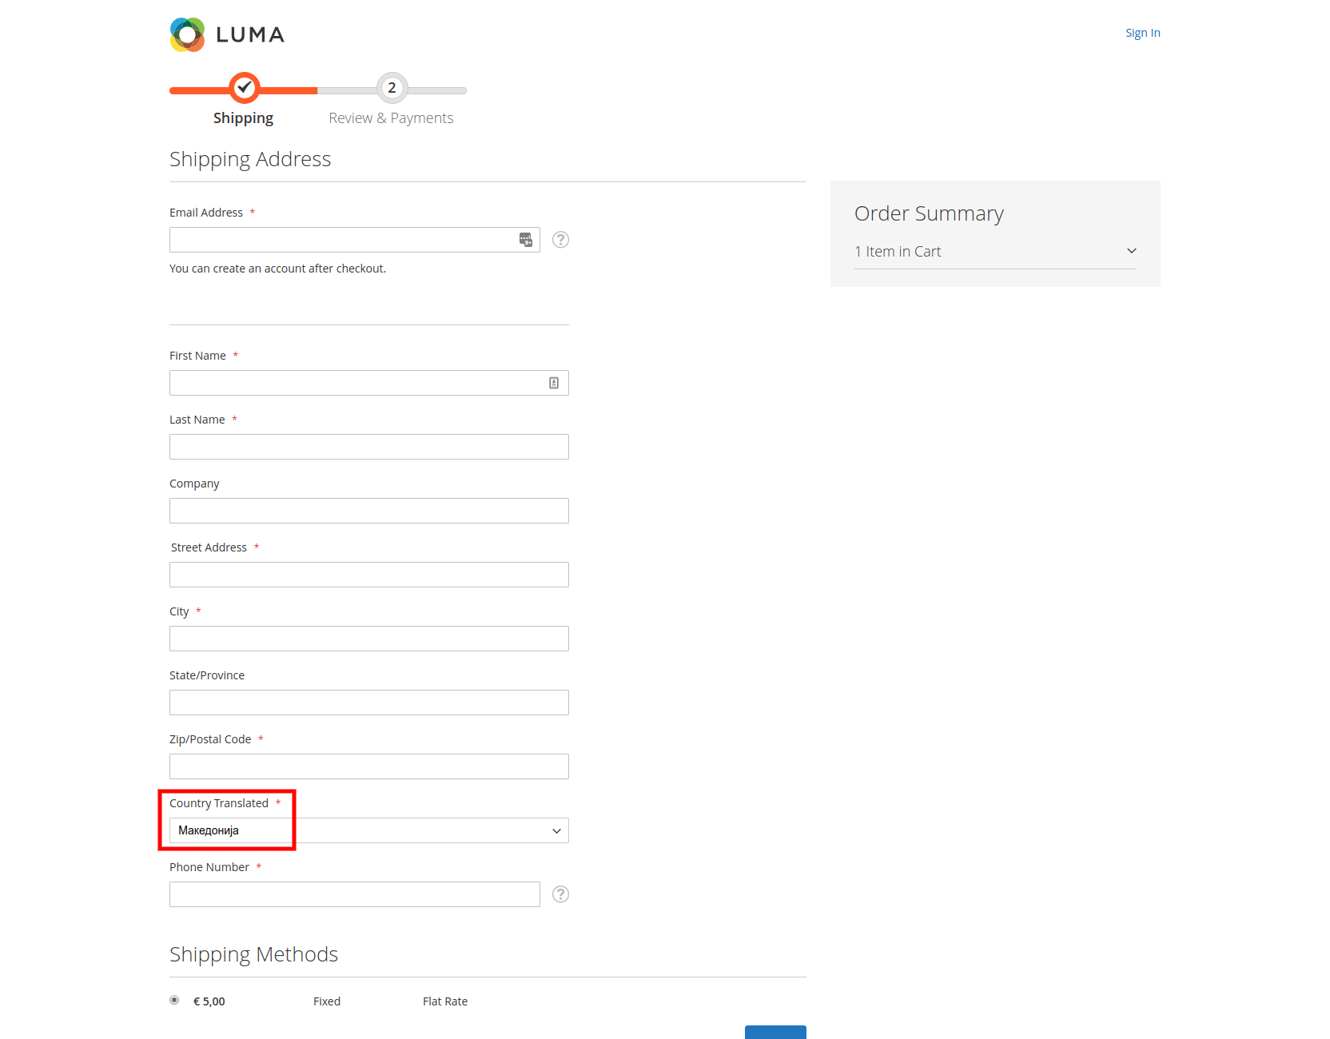Select the Shipping step label
The image size is (1330, 1039).
pyautogui.click(x=244, y=117)
